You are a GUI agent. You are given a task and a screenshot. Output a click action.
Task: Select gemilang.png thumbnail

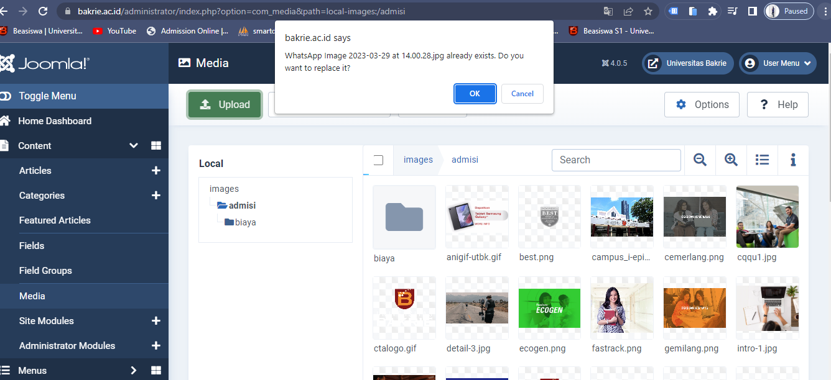coord(695,308)
